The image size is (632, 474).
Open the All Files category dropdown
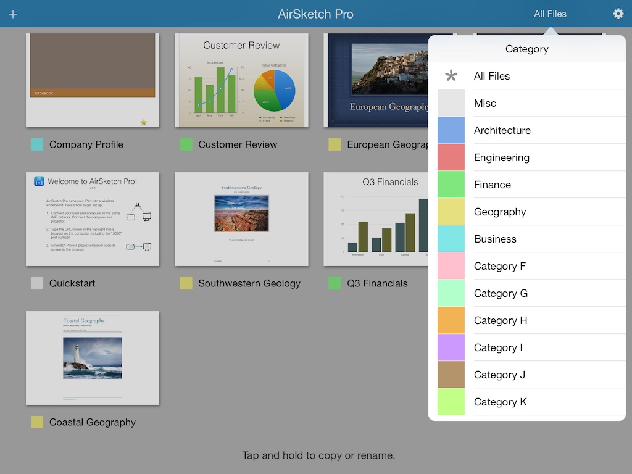tap(550, 14)
